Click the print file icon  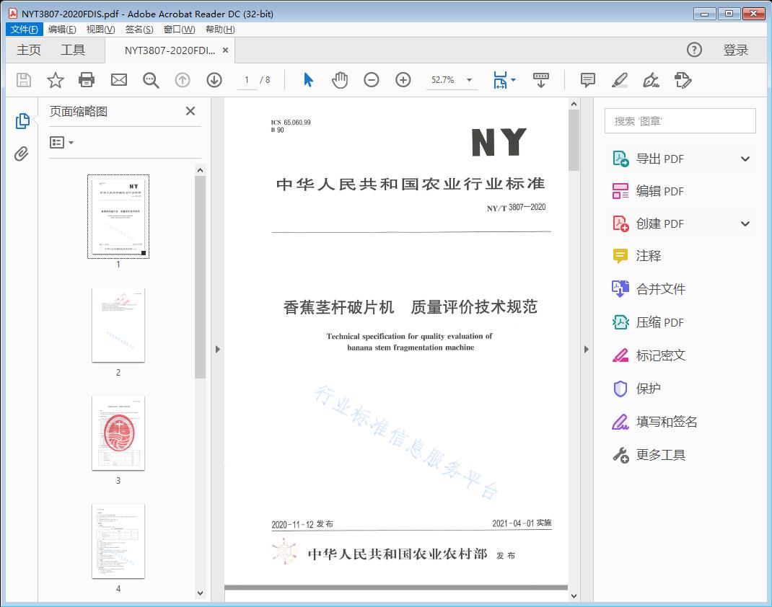(x=87, y=80)
